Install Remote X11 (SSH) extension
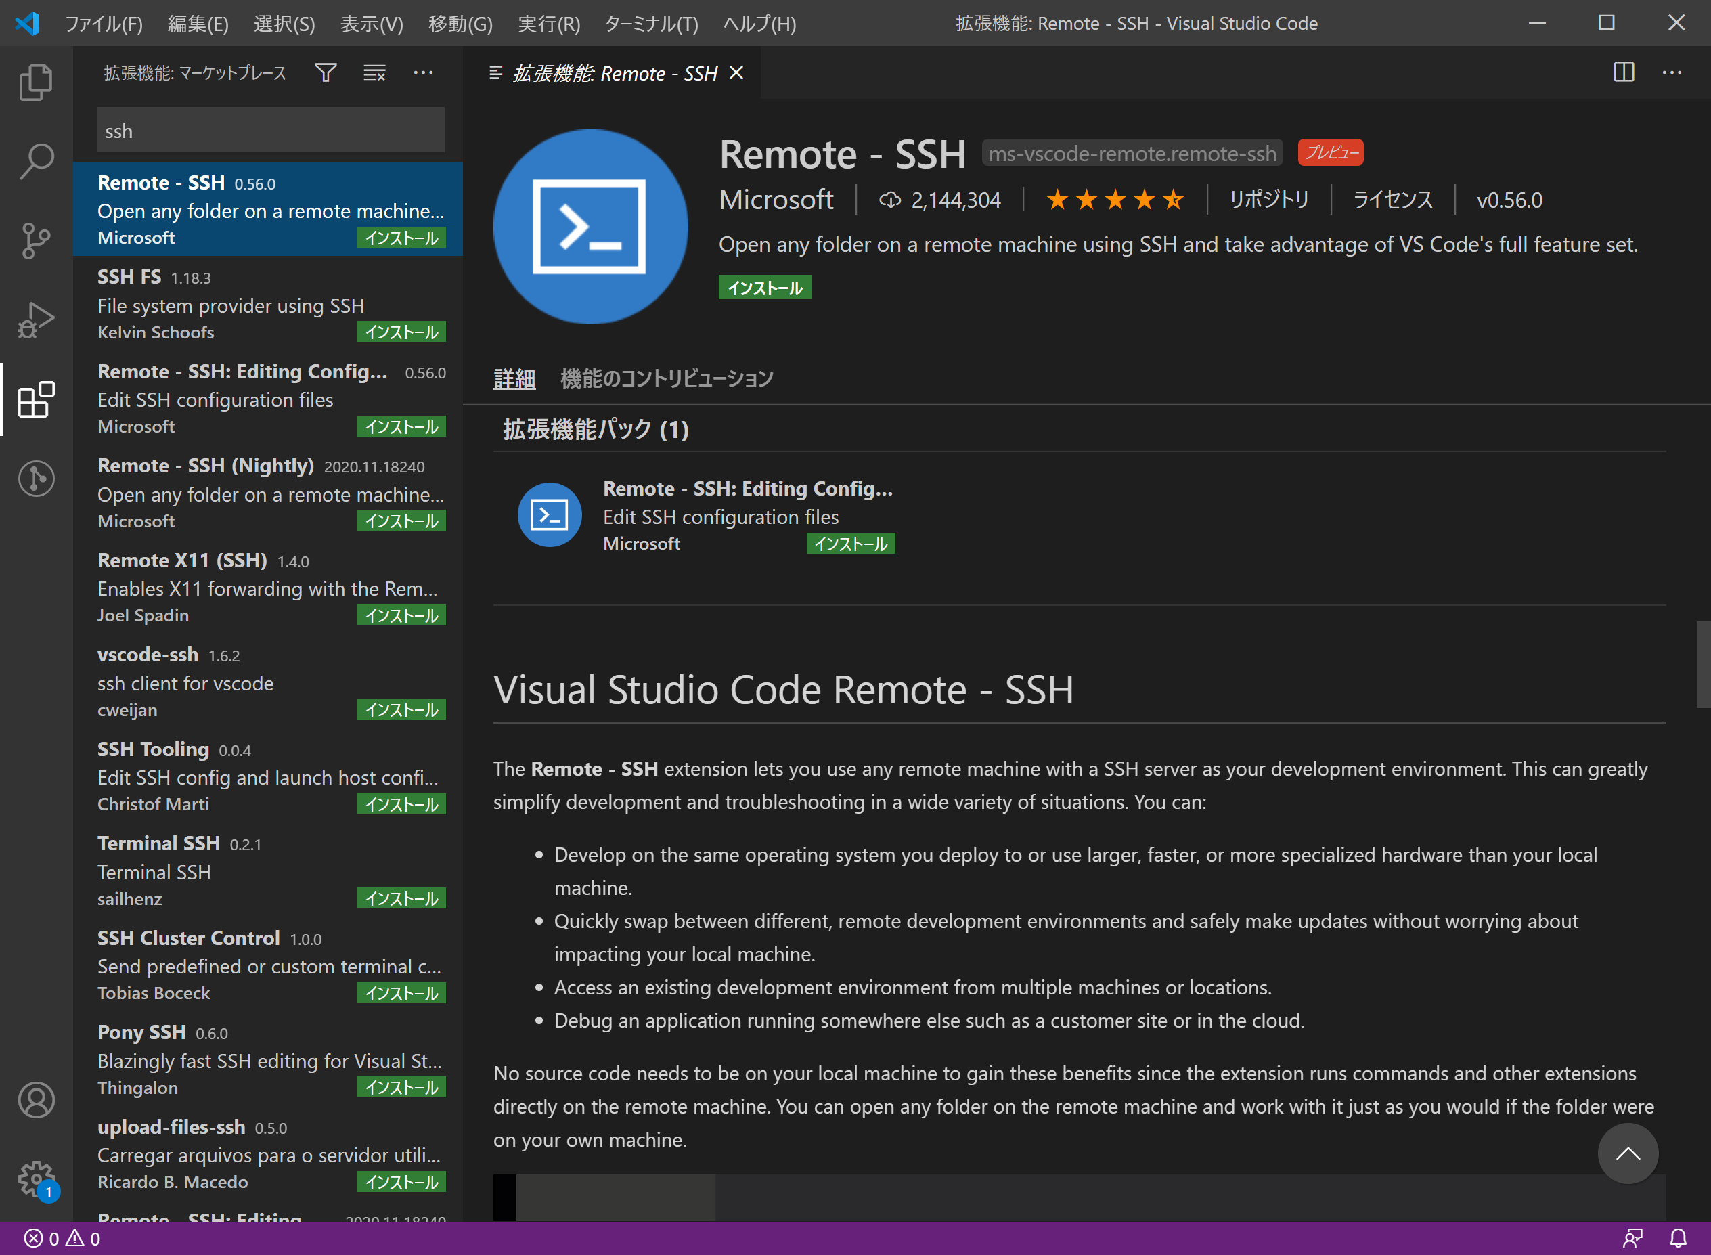The image size is (1711, 1255). click(401, 615)
